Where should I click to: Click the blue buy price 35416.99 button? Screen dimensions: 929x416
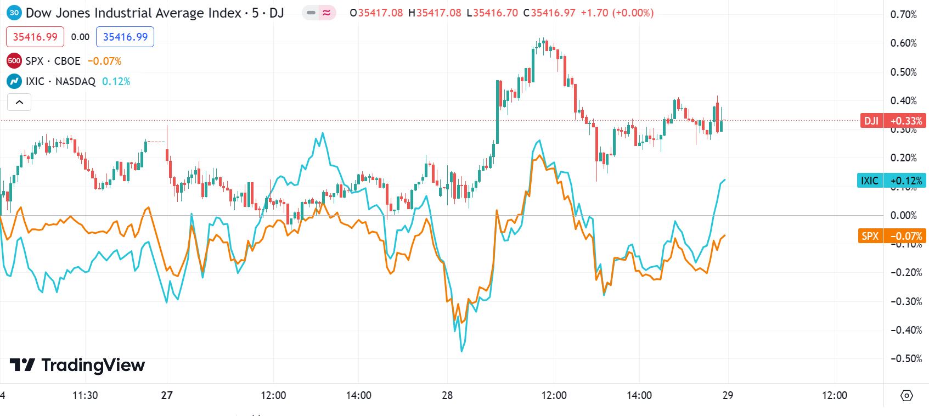point(125,37)
